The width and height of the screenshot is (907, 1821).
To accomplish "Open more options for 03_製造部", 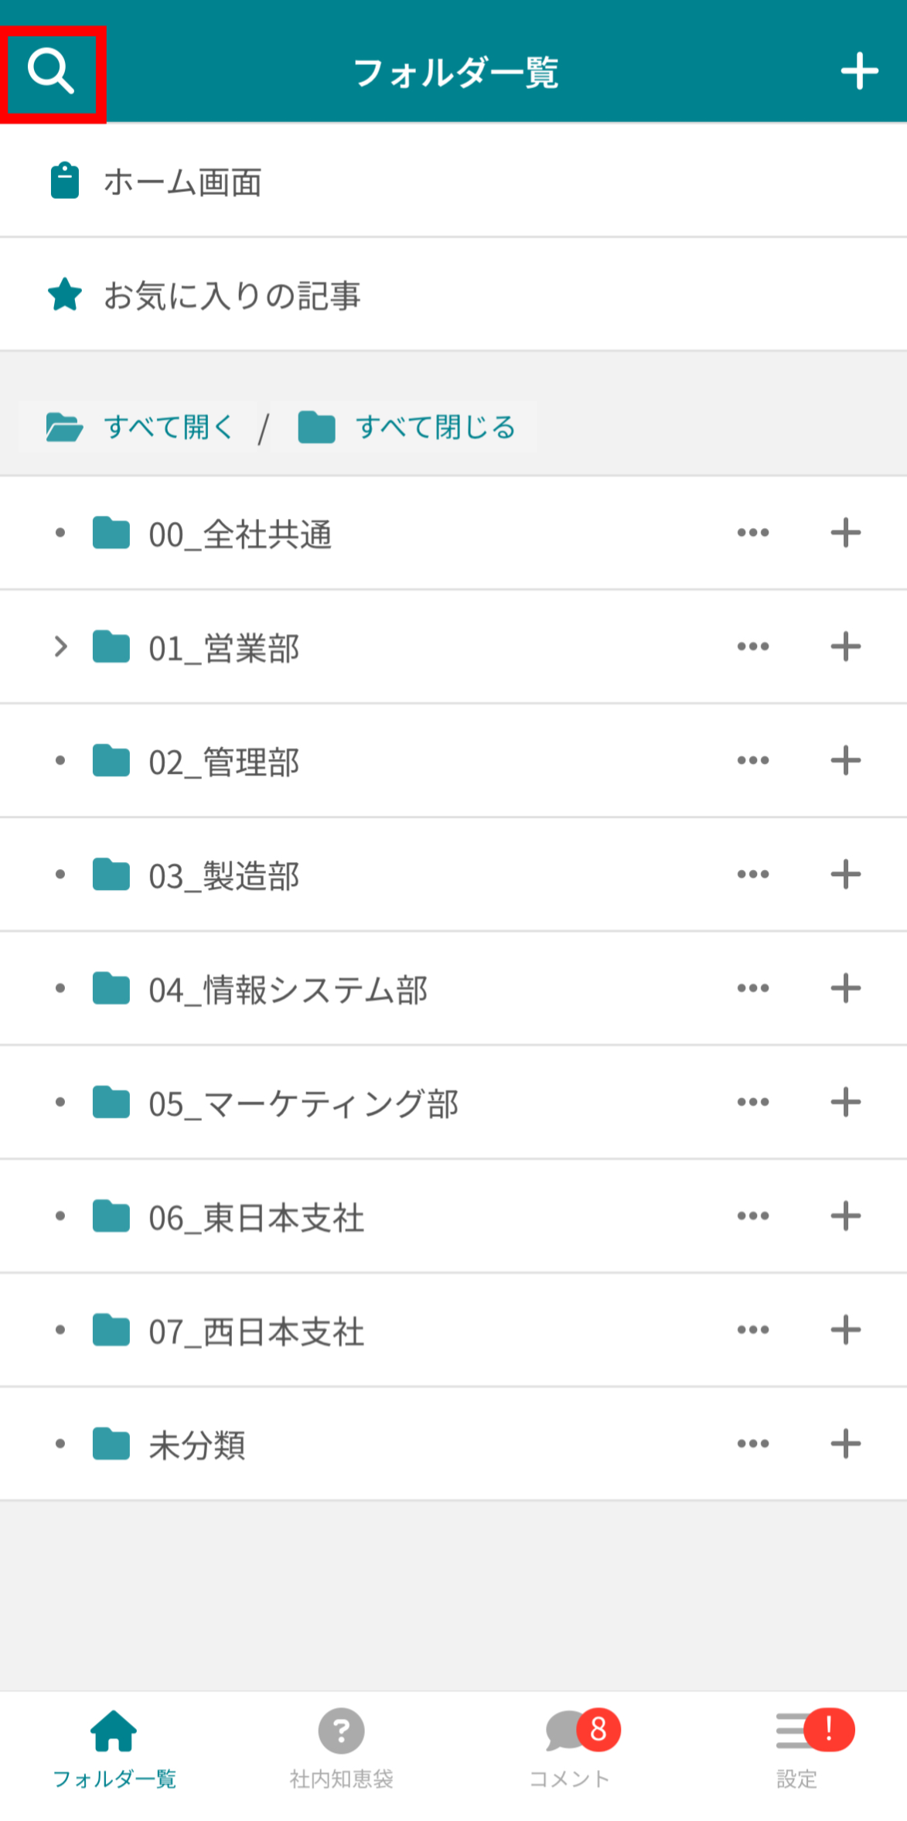I will [752, 875].
